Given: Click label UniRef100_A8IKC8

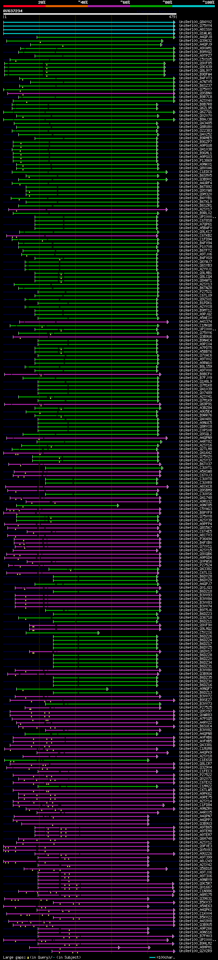Looking at the screenshot, I should [196, 486].
